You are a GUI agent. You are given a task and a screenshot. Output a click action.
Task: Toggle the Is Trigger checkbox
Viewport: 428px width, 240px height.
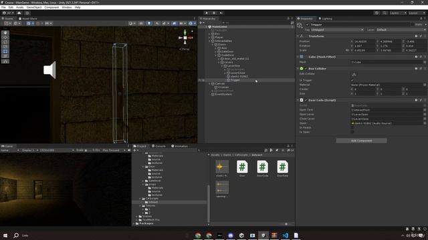(x=352, y=80)
